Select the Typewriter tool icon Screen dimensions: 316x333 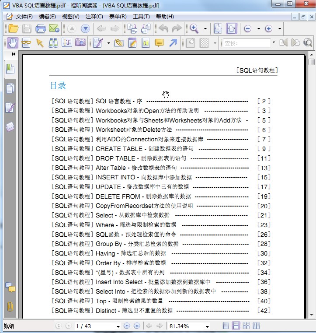146,43
